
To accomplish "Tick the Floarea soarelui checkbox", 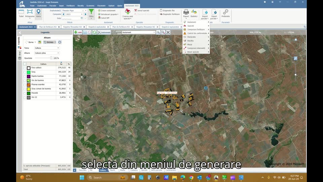I will click(25, 85).
